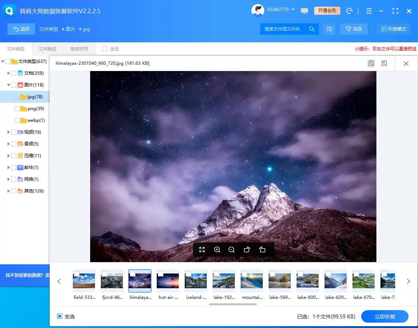
Task: Check the top 全选 select-all checkbox
Action: [x=105, y=49]
